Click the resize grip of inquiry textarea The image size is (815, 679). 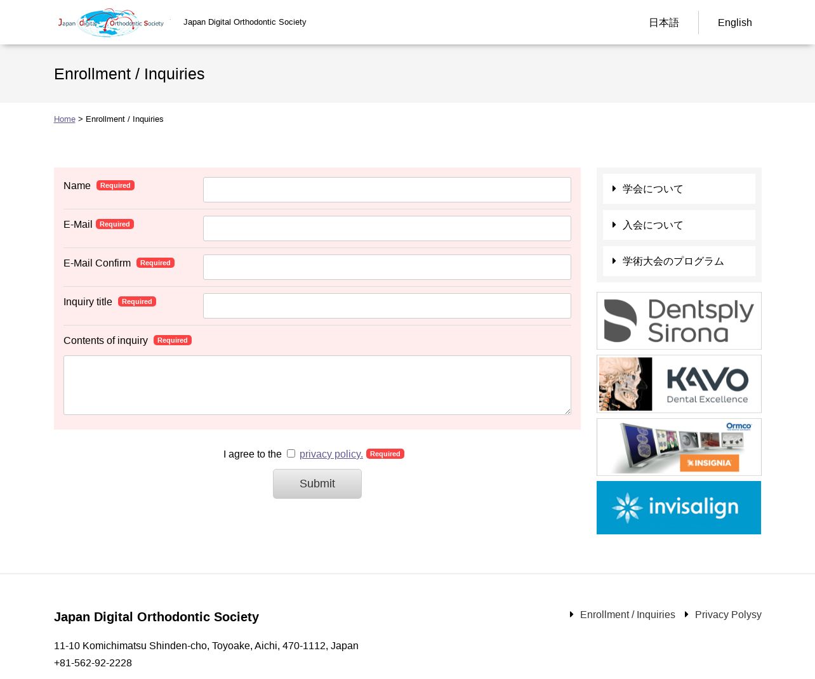[x=567, y=411]
